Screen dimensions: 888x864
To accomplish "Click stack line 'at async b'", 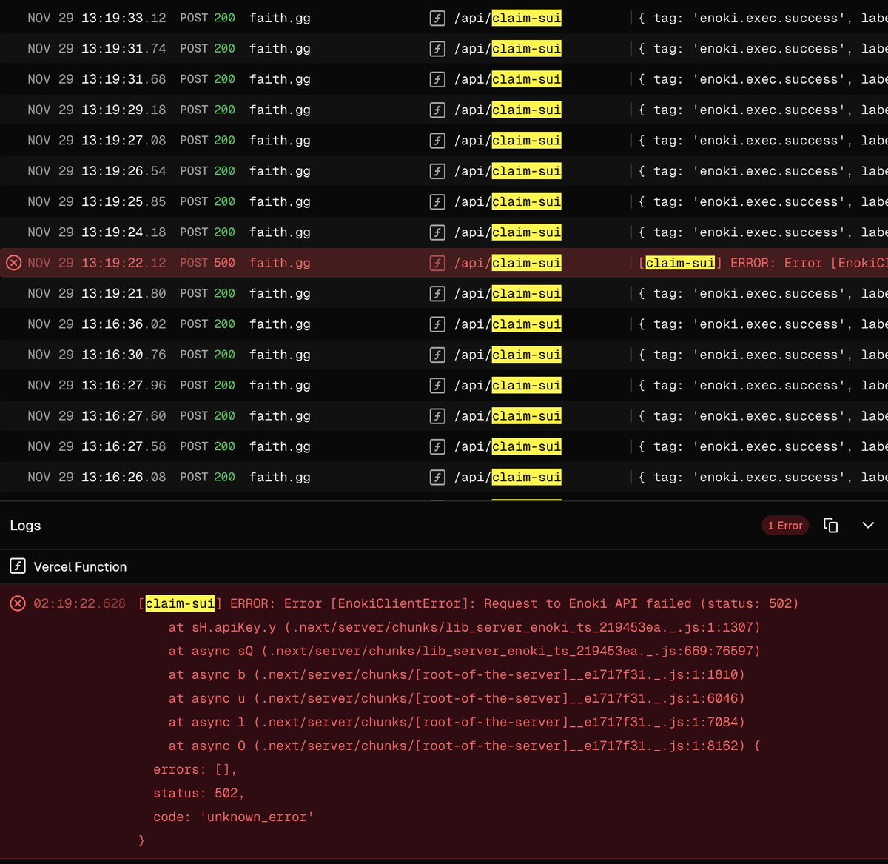I will 457,674.
